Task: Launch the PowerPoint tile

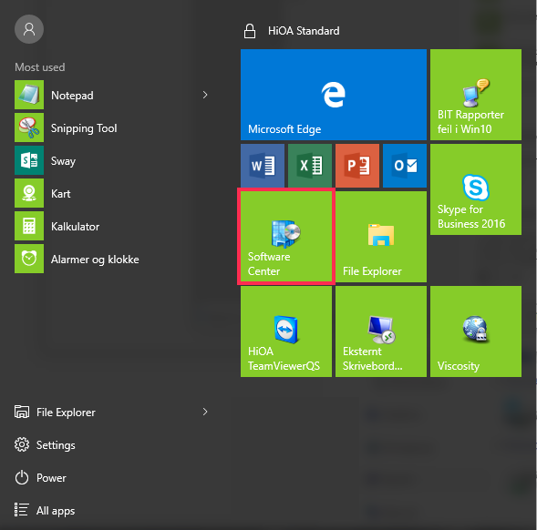Action: (357, 166)
